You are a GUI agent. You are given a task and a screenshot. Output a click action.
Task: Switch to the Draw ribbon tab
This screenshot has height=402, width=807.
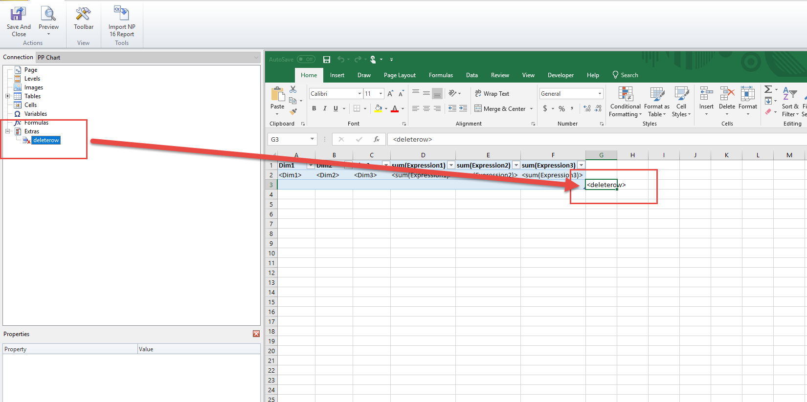[x=364, y=75]
